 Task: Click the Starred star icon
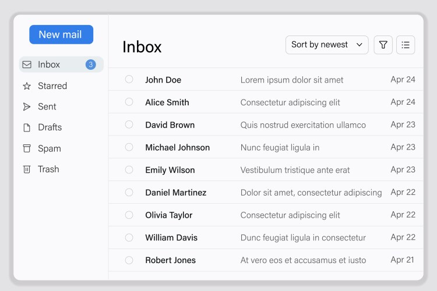[x=27, y=86]
